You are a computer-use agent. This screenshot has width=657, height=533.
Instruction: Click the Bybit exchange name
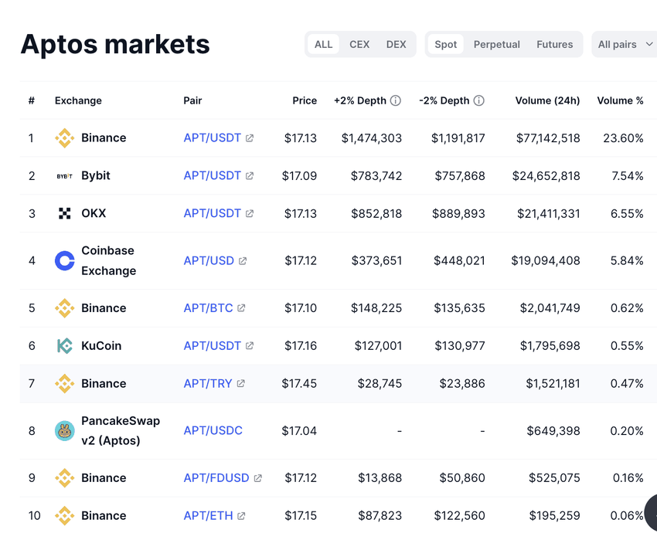(96, 176)
